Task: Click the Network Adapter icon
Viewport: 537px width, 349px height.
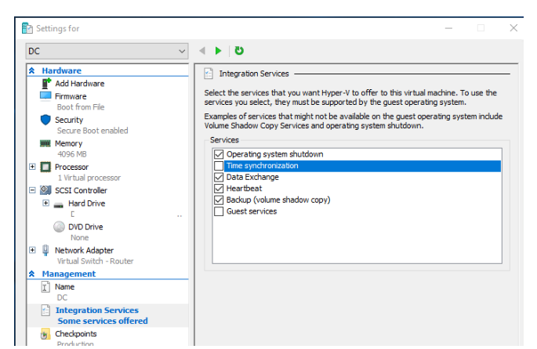Action: tap(45, 250)
